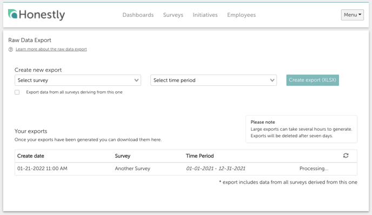Expand the Select survey dropdown
372x215 pixels.
point(78,80)
